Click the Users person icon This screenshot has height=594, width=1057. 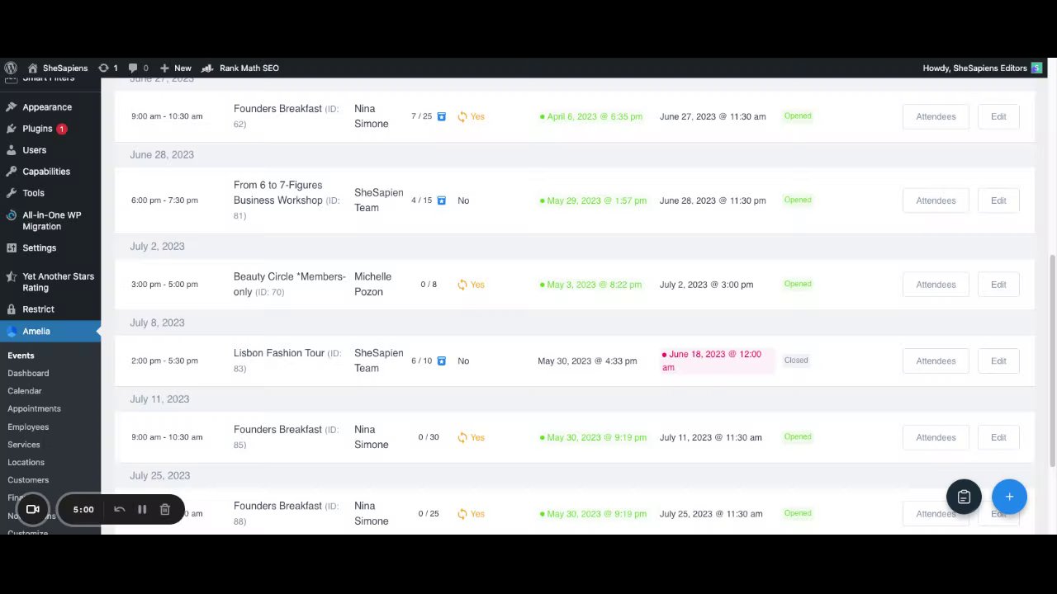point(11,150)
